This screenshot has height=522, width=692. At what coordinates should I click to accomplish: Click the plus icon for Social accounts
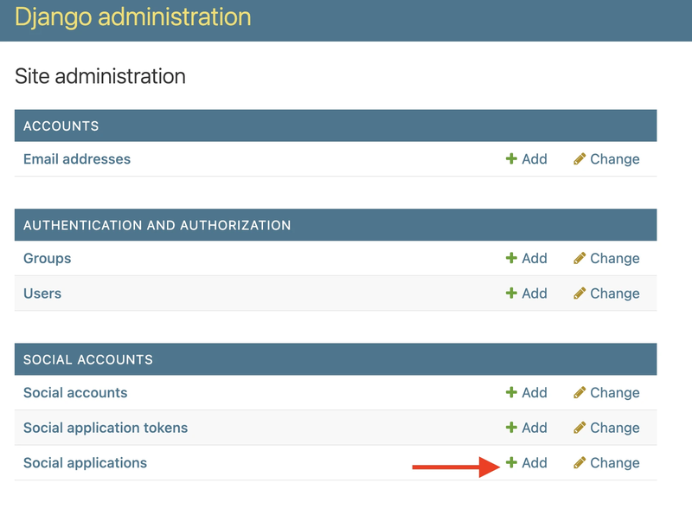coord(511,392)
